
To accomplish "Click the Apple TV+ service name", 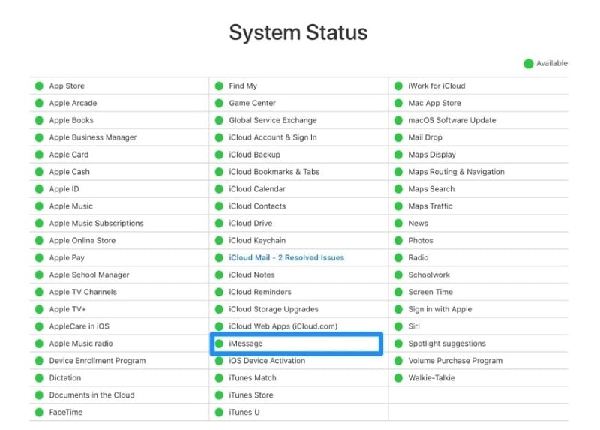I will 67,309.
